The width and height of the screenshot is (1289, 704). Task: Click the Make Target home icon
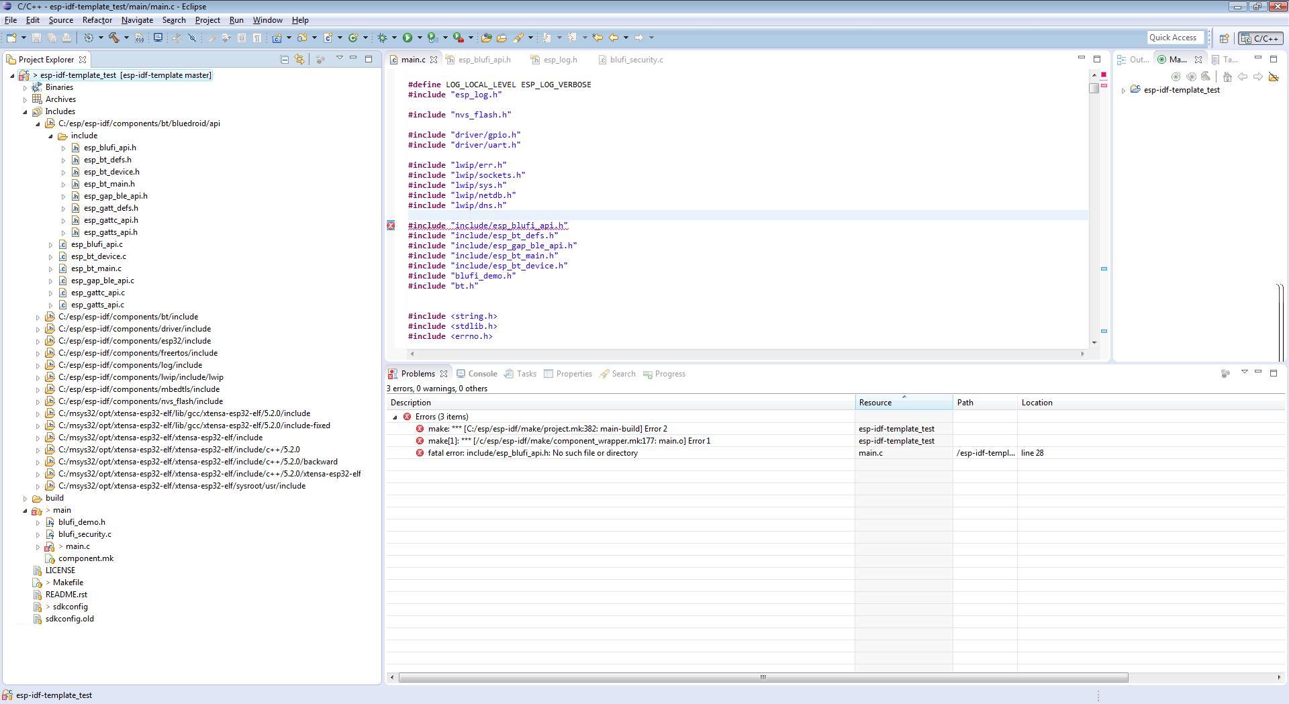click(x=1227, y=77)
